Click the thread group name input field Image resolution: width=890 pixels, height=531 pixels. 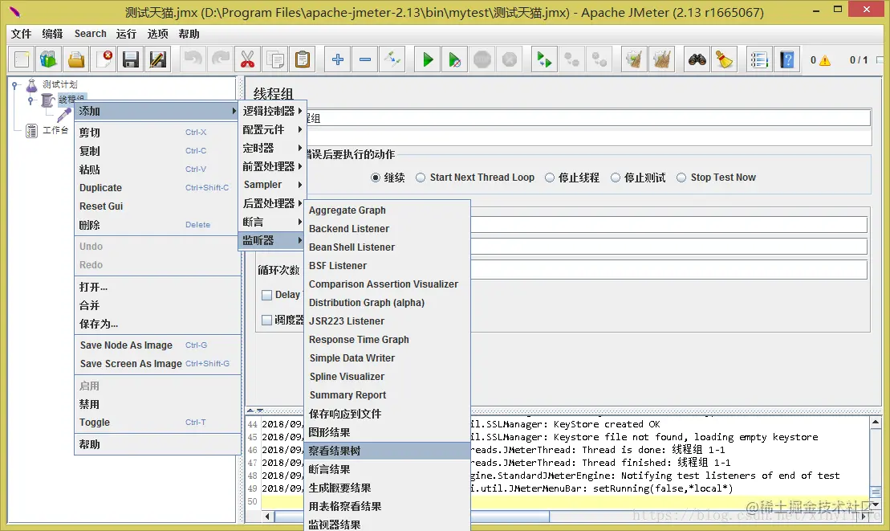tap(588, 118)
